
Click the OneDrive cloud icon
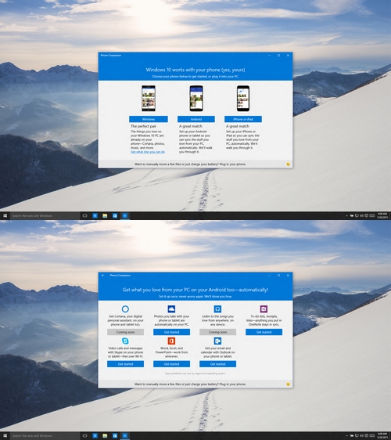171,309
